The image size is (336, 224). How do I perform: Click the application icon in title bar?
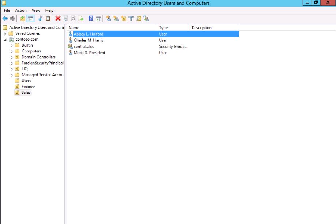(x=4, y=3)
